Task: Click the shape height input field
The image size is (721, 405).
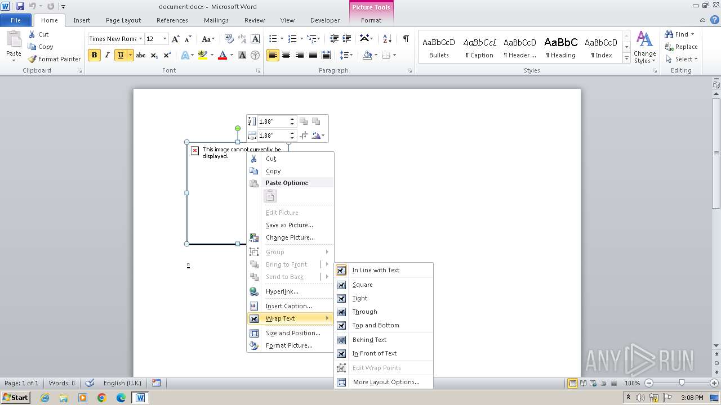Action: [x=273, y=121]
